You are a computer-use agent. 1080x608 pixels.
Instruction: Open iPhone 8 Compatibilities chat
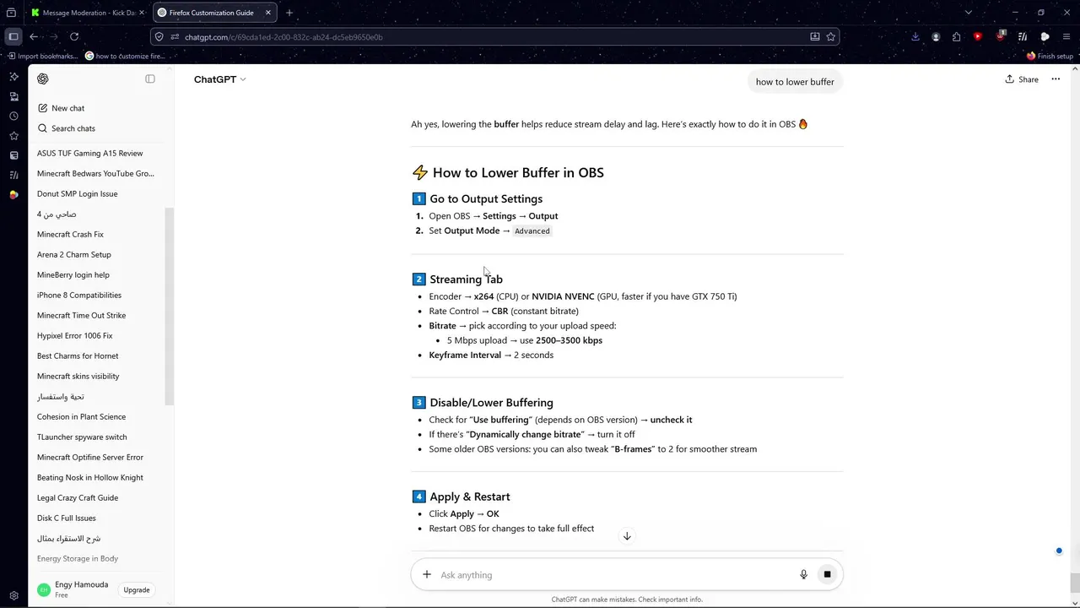pos(79,295)
